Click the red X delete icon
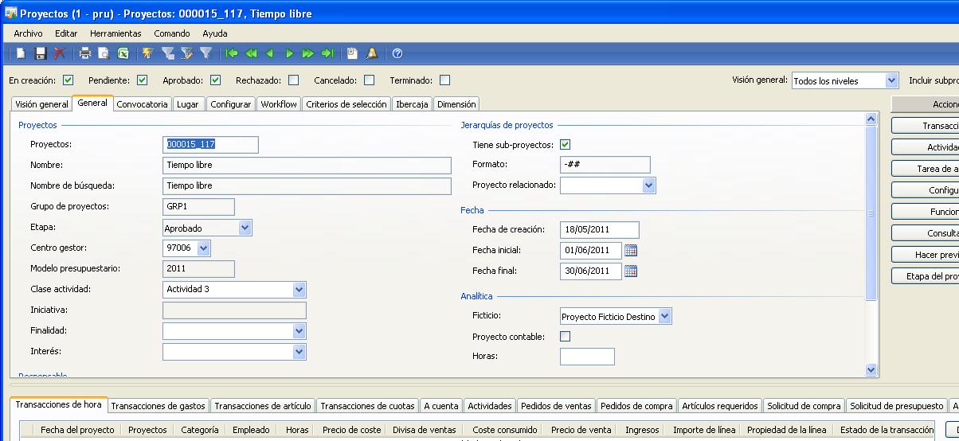 pos(60,53)
